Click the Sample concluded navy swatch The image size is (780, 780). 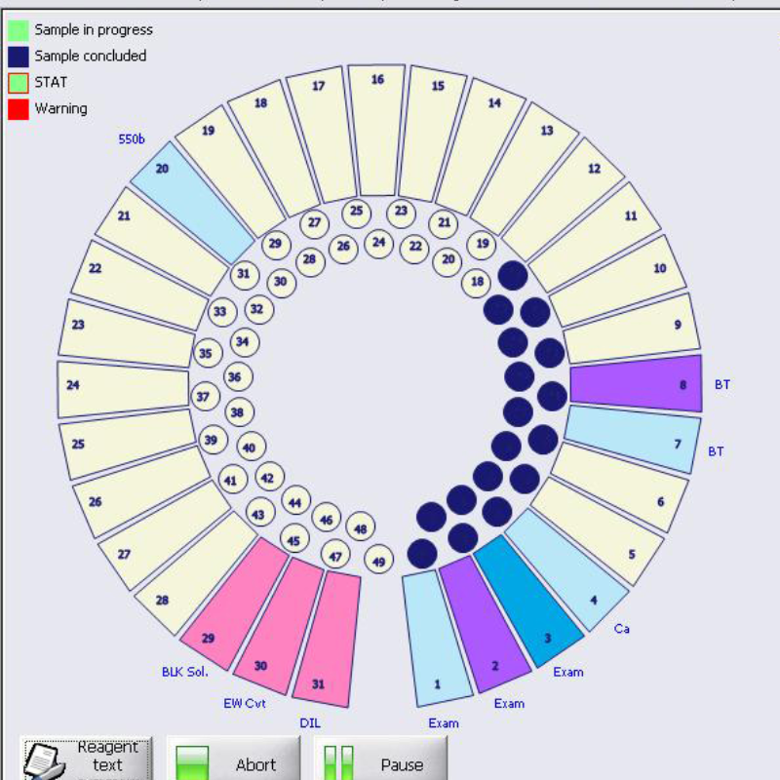click(18, 57)
